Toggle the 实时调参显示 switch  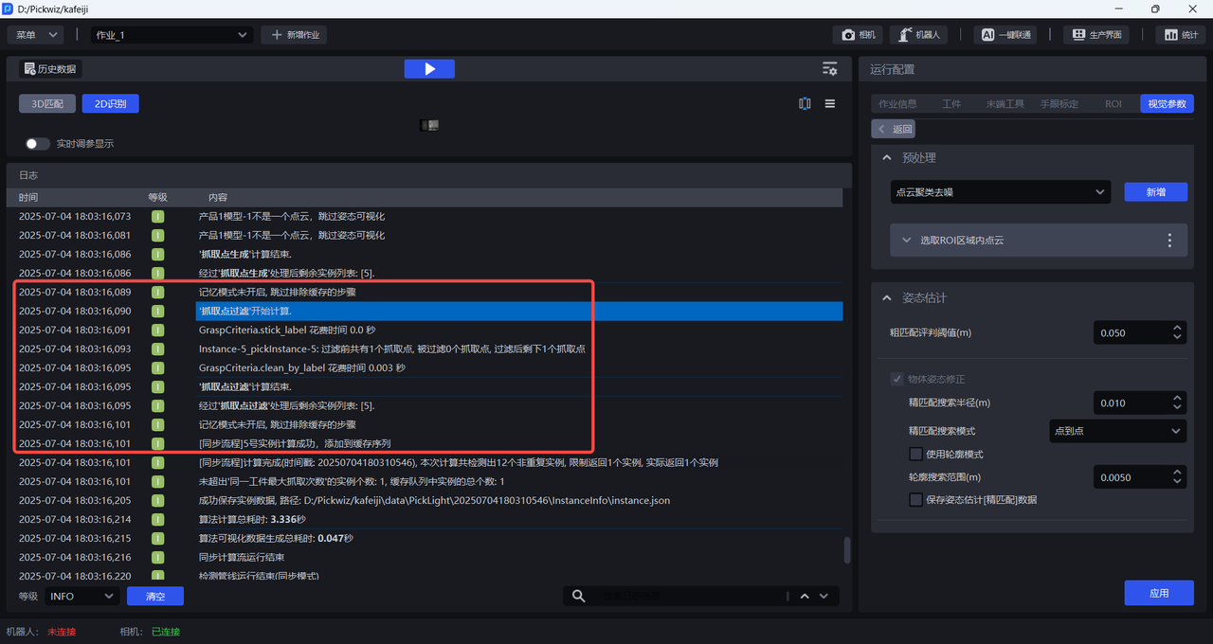coord(38,144)
